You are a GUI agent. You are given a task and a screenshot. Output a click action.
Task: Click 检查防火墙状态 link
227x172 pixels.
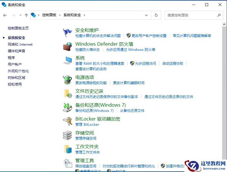pyautogui.click(x=88, y=50)
